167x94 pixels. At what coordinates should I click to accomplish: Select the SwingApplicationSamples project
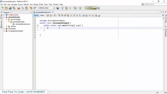coord(16,31)
